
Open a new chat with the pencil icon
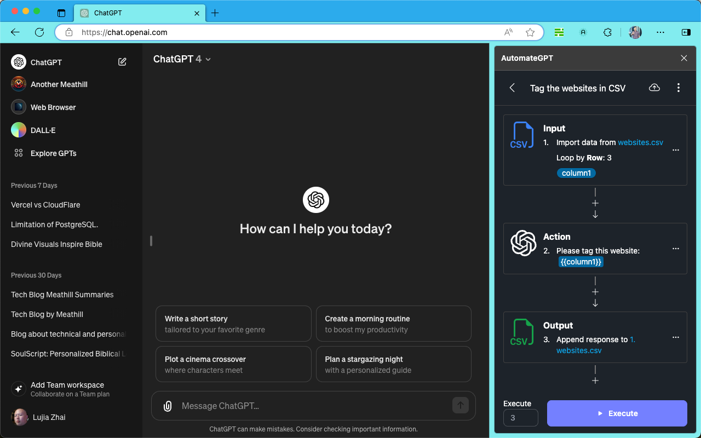tap(122, 62)
